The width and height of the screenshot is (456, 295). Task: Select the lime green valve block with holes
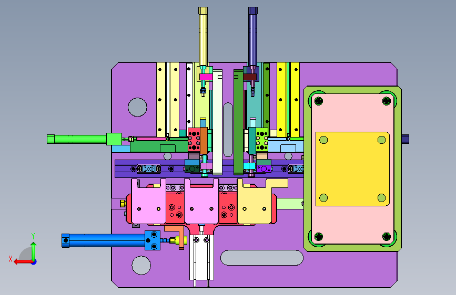(262, 141)
